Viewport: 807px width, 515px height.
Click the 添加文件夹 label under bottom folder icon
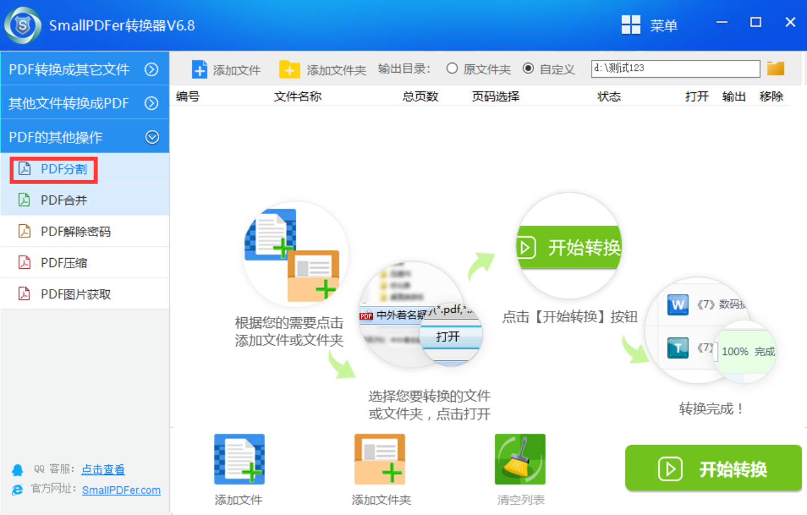point(381,500)
